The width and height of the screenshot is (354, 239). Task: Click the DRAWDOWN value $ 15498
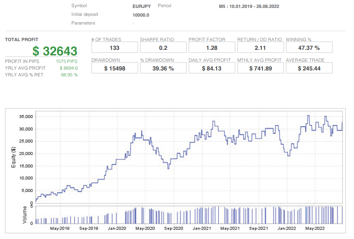coord(114,68)
